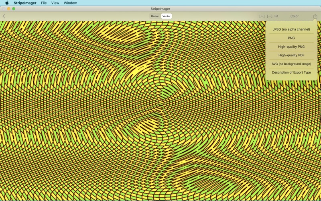The image size is (321, 201).
Task: Open the Apple menu
Action: 7,3
